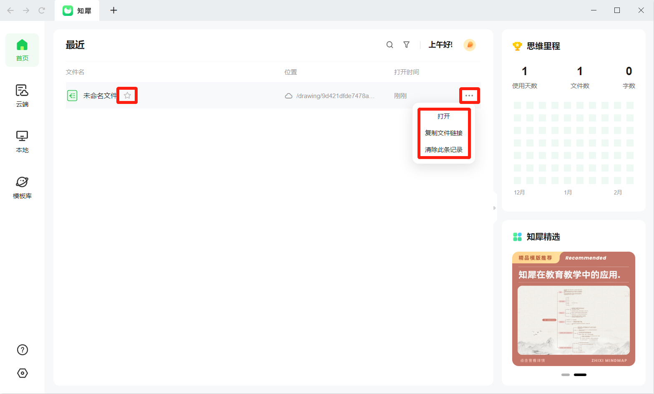Click the 打开时间 column header

tap(407, 72)
